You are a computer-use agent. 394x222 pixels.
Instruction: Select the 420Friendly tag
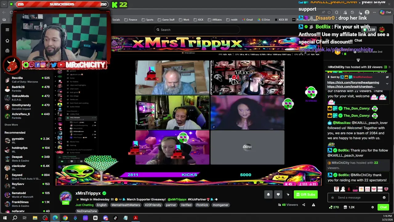tap(153, 205)
